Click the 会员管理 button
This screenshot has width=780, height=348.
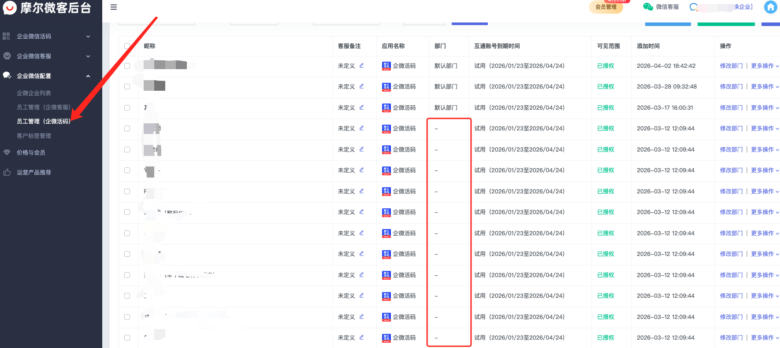pyautogui.click(x=605, y=7)
